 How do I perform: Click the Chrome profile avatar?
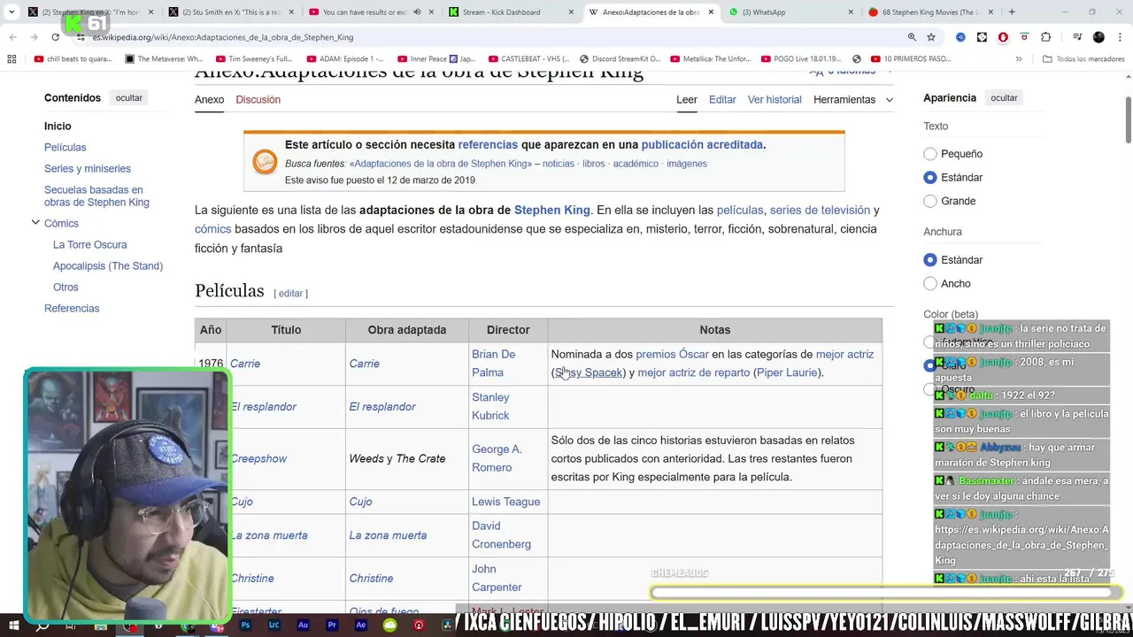click(1098, 37)
